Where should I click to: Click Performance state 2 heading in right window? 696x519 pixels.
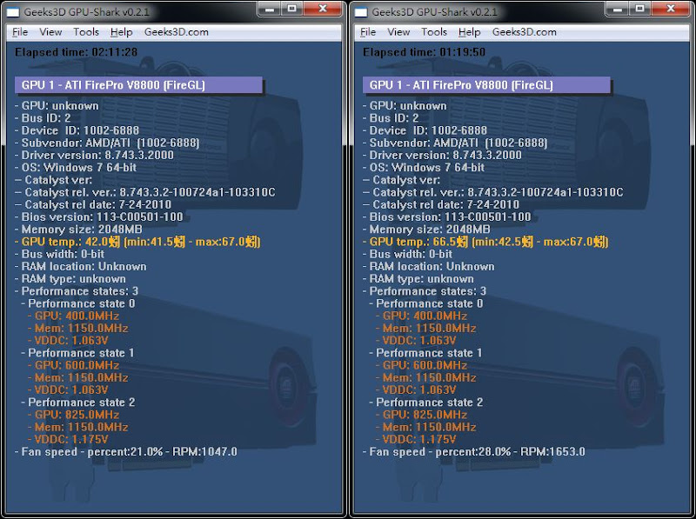(426, 403)
